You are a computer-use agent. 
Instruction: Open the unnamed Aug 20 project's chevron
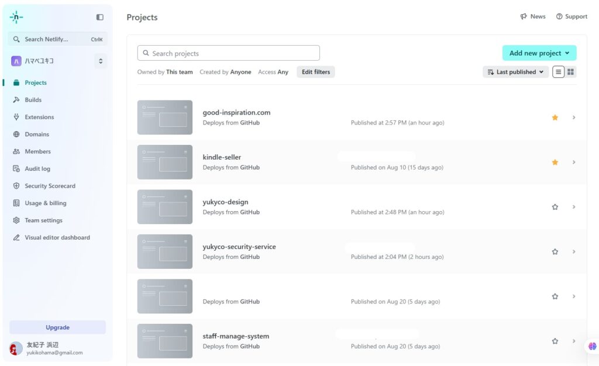[x=574, y=296]
